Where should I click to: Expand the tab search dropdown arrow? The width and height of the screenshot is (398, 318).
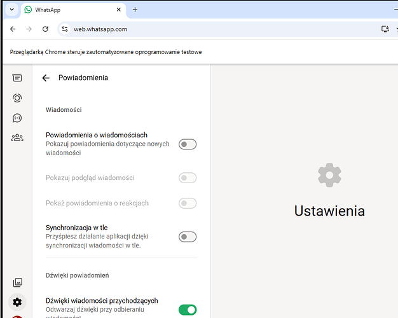point(11,10)
